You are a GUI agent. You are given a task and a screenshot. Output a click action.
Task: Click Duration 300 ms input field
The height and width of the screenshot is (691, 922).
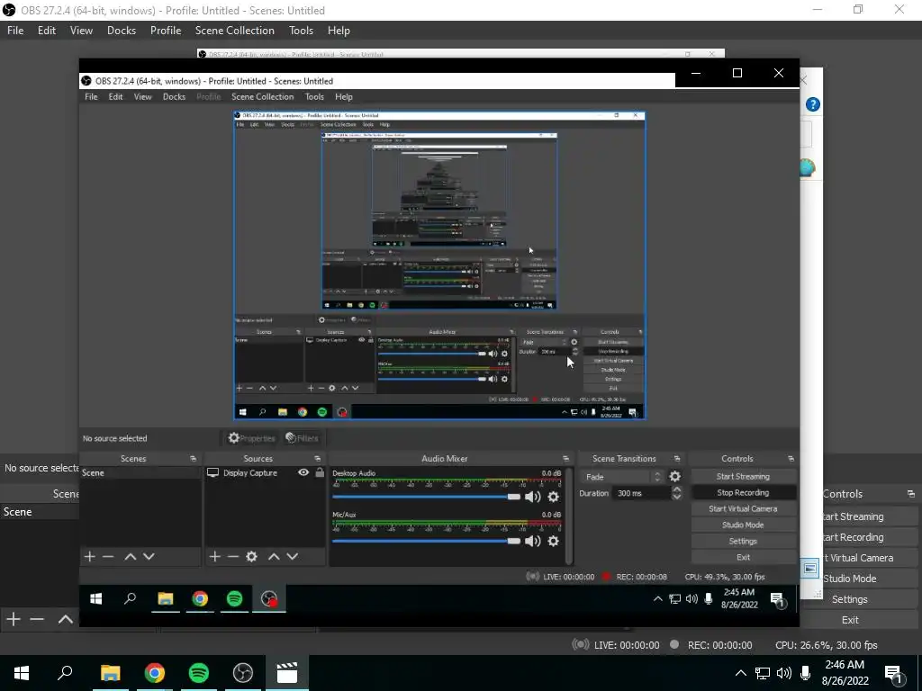pos(641,494)
